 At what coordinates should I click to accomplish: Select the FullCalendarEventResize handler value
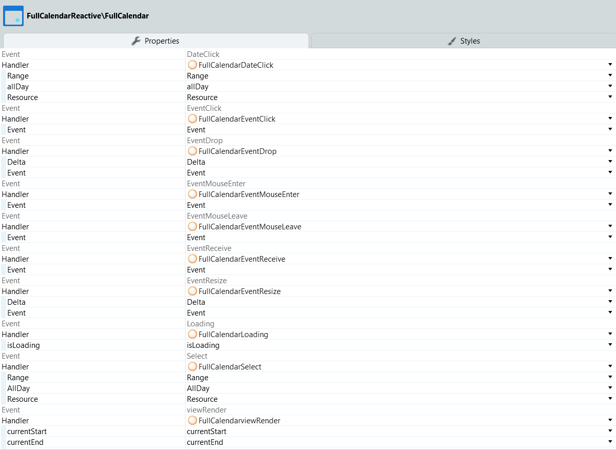pyautogui.click(x=239, y=291)
